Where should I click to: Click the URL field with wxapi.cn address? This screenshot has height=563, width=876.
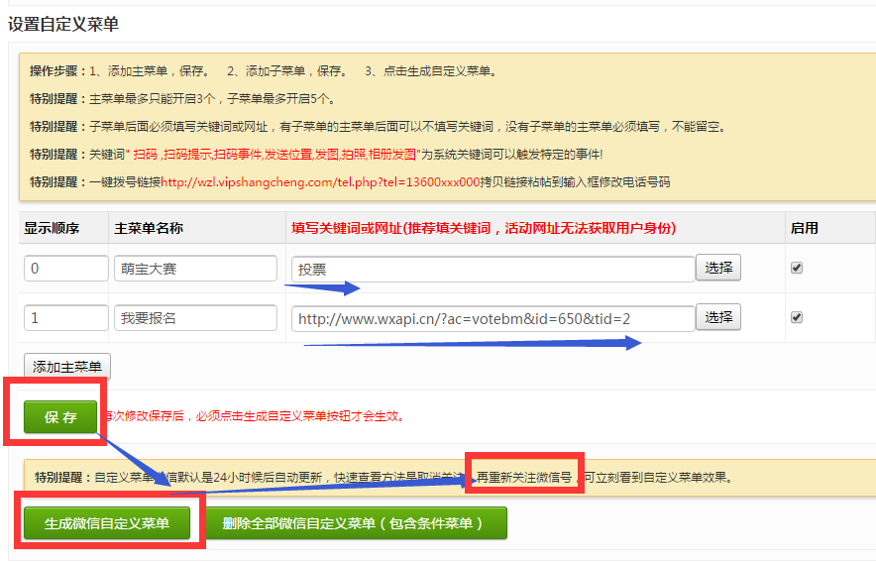coord(493,318)
